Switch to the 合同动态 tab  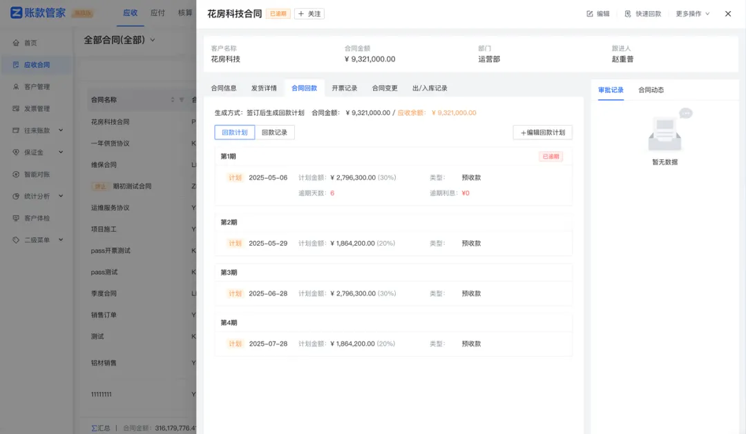(650, 90)
